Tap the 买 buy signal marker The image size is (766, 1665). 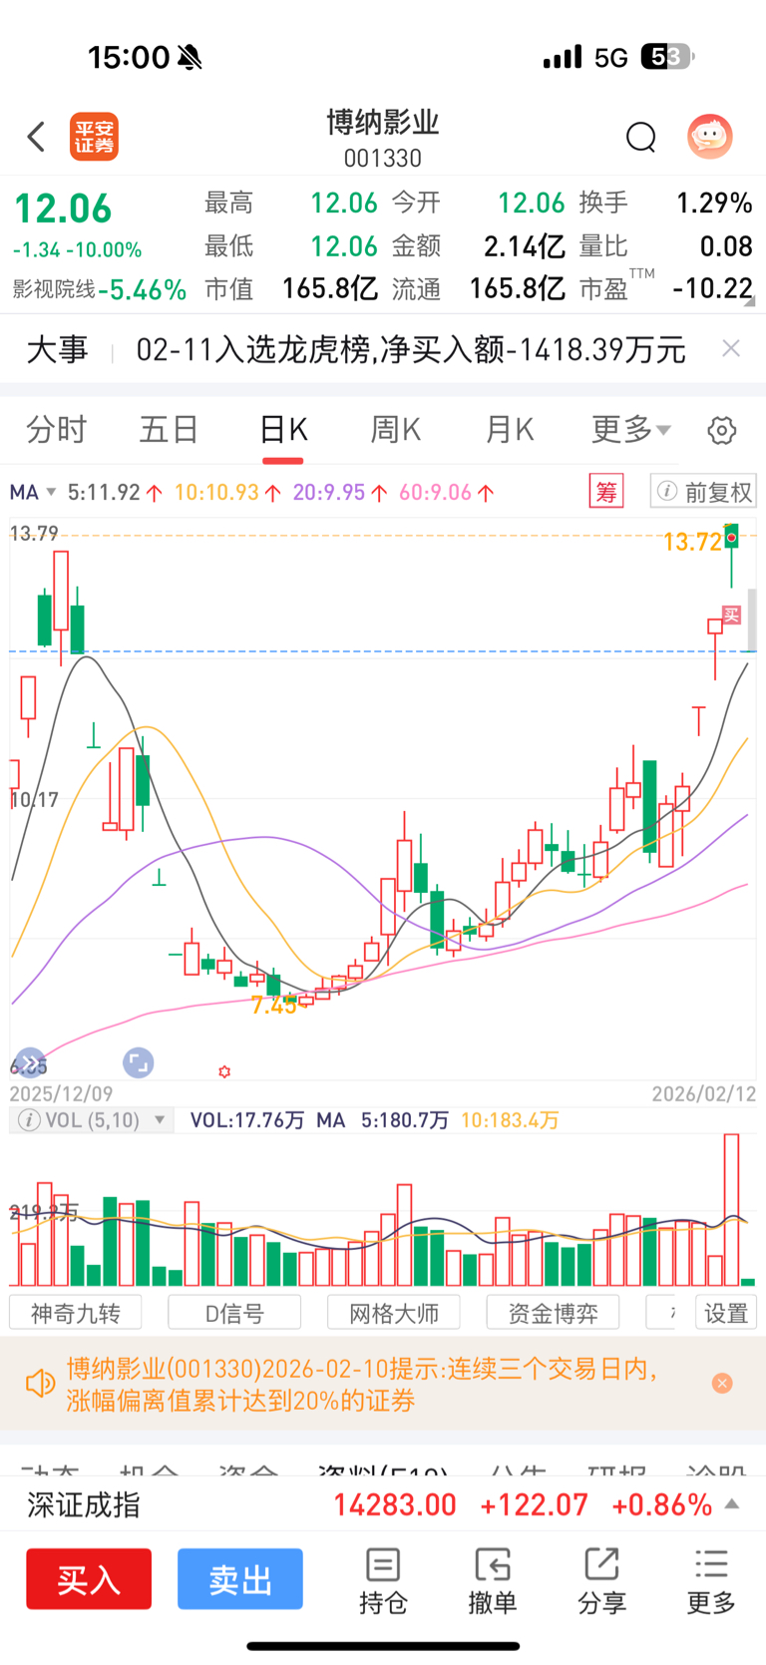tap(732, 616)
